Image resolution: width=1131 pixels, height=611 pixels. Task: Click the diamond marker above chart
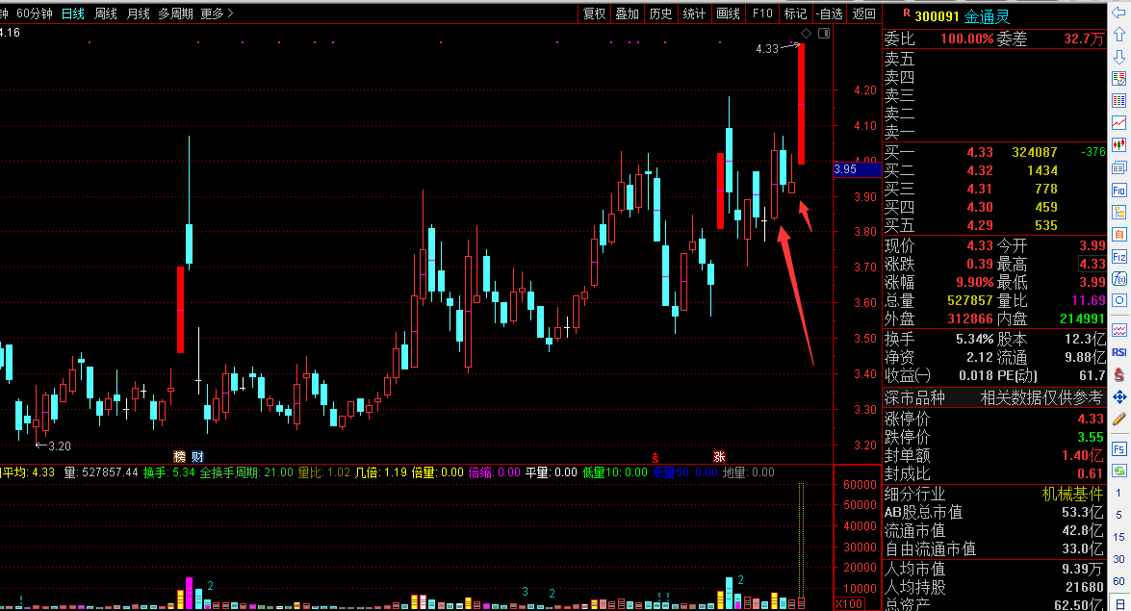807,33
